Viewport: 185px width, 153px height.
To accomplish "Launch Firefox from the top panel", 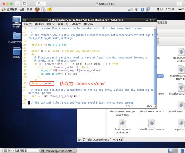I will (37, 9).
